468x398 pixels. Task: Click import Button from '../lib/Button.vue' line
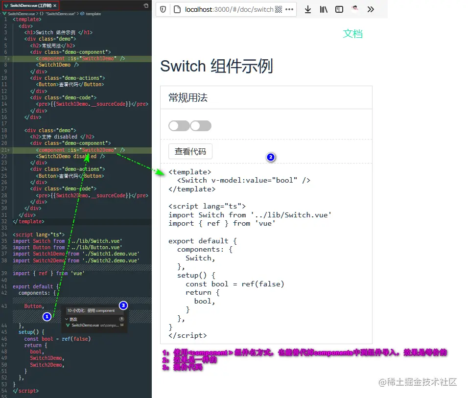67,247
